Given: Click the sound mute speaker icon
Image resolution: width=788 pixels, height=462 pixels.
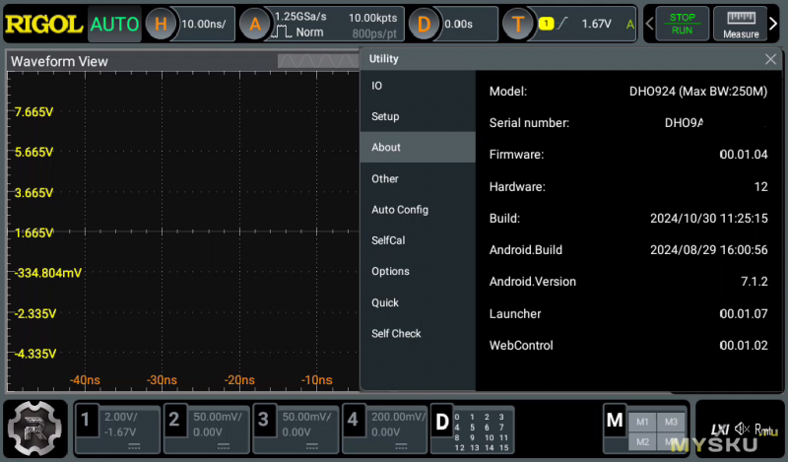Looking at the screenshot, I should 744,429.
